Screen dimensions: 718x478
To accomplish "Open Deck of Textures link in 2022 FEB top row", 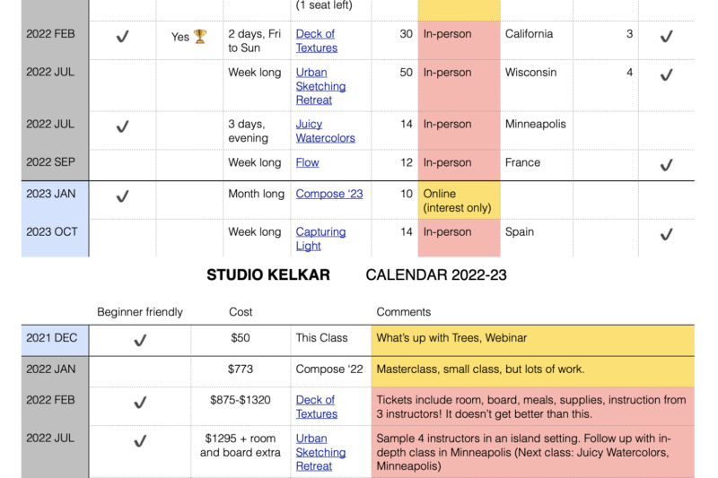I will pos(317,40).
